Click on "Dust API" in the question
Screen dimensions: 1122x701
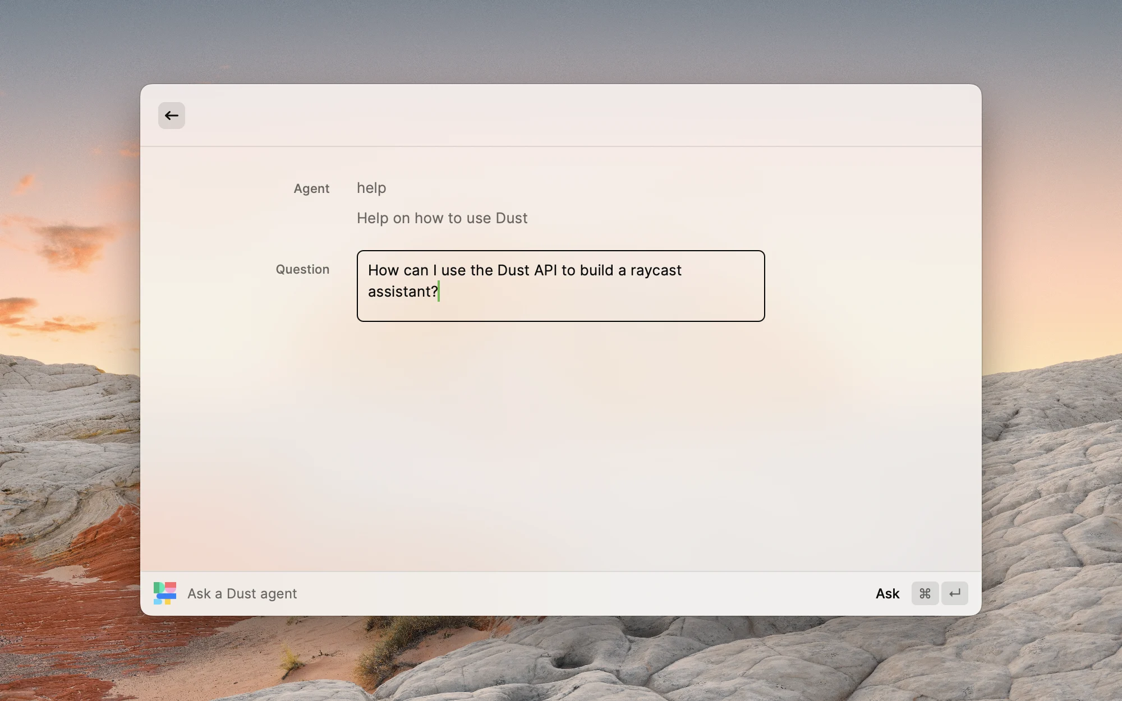coord(527,270)
